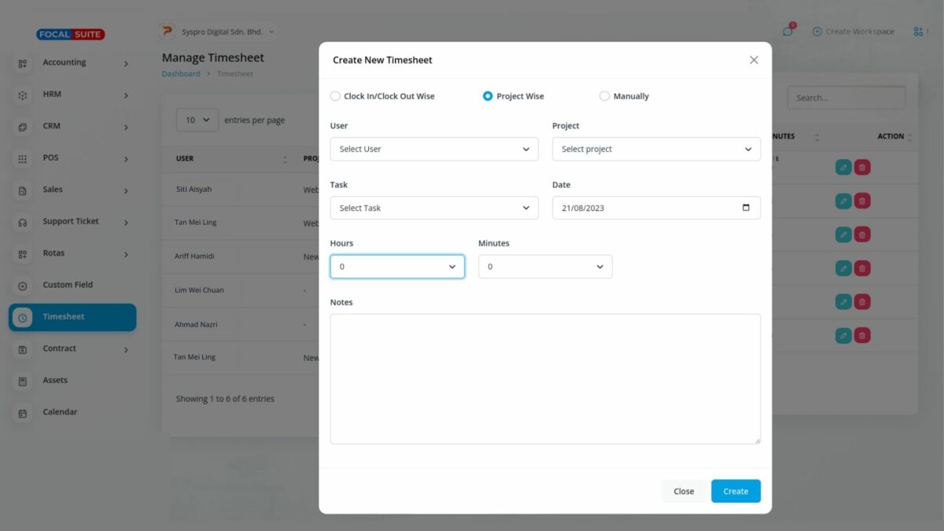Navigate to Dashboard via breadcrumb link
Viewport: 944px width, 531px height.
point(181,73)
